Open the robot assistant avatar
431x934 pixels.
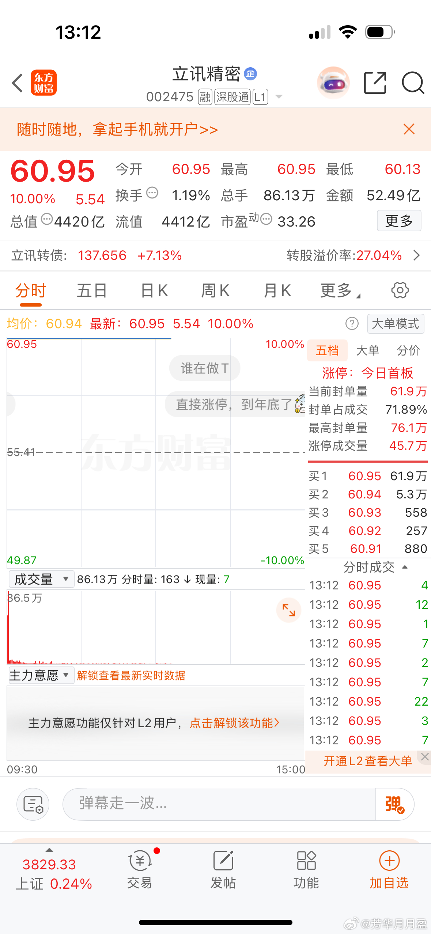coord(333,83)
